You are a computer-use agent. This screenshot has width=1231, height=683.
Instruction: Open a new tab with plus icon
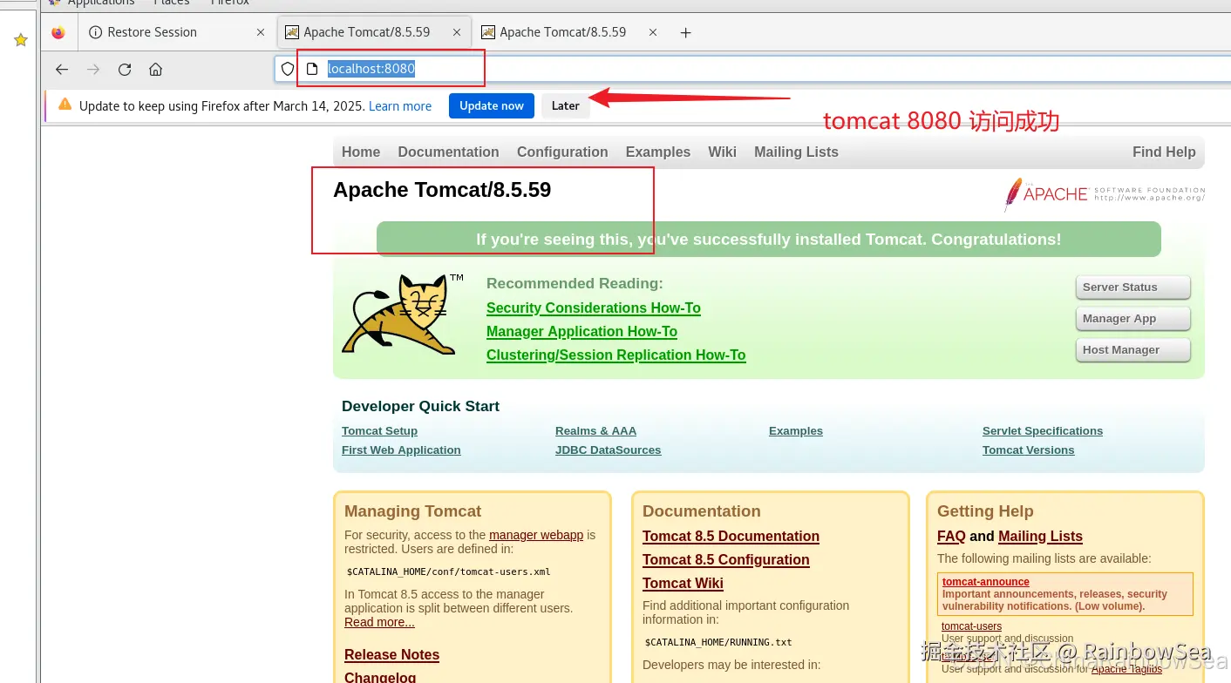685,32
